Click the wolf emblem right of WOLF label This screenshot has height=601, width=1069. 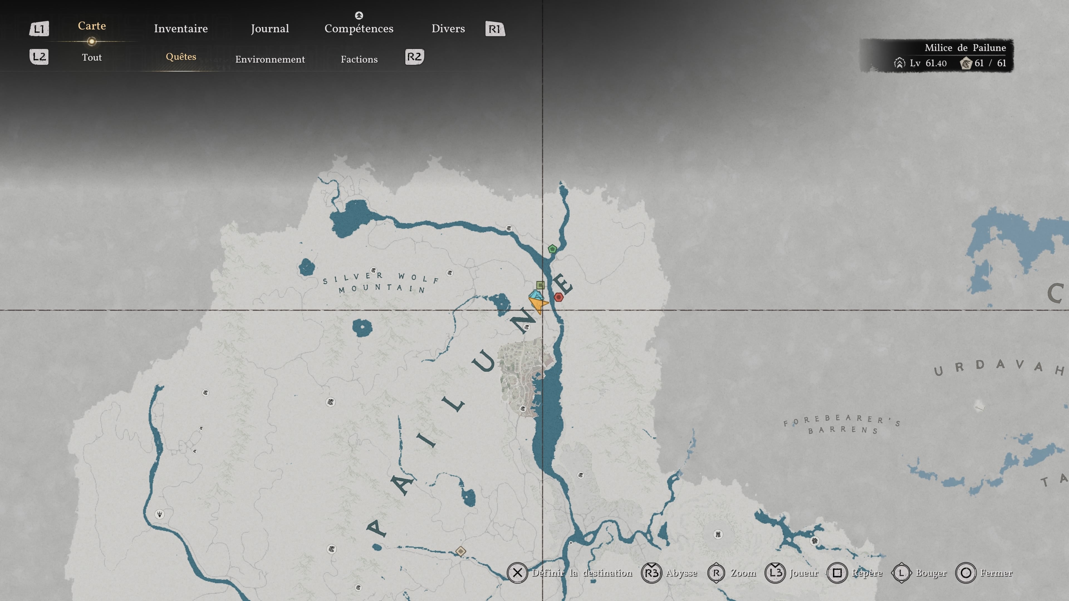[450, 273]
